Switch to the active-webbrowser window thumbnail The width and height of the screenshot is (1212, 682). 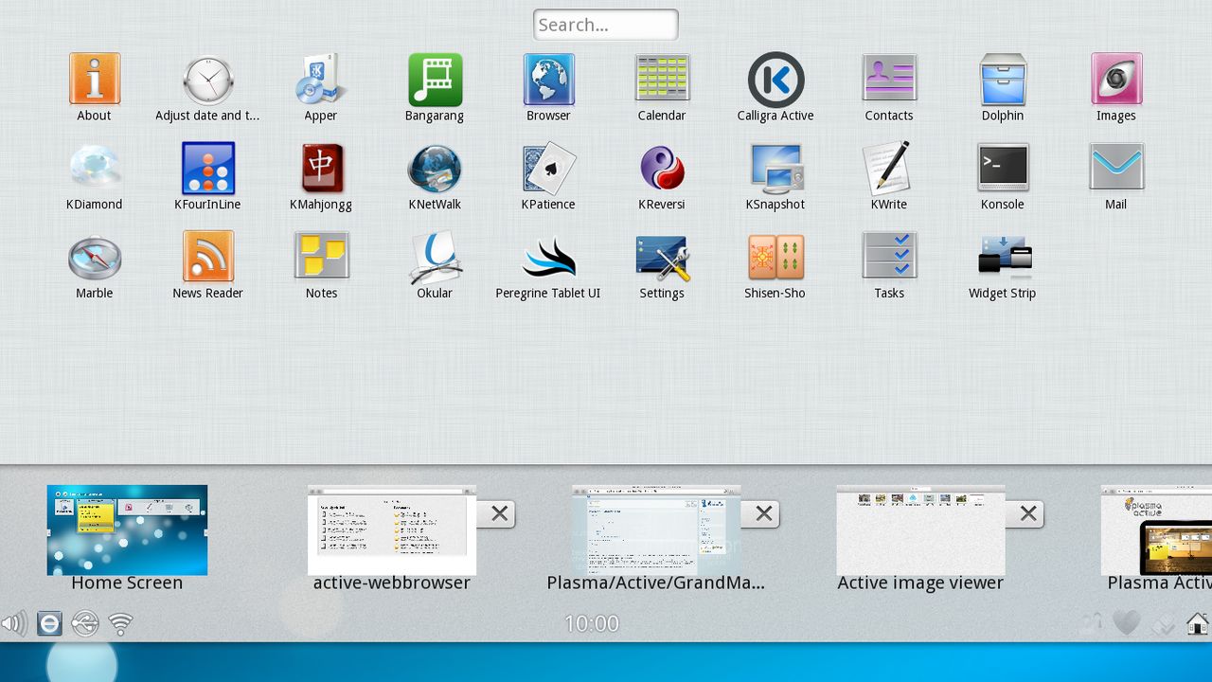[x=391, y=530]
